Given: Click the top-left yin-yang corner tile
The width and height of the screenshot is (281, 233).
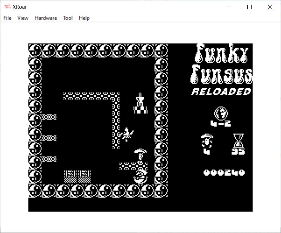Looking at the screenshot, I should [35, 50].
